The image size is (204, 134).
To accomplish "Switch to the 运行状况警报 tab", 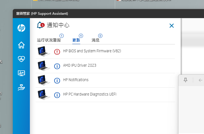I will pos(49,40).
